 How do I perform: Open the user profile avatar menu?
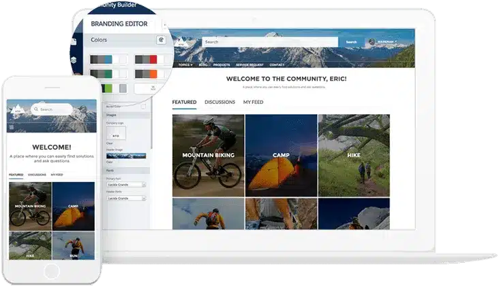click(x=383, y=41)
